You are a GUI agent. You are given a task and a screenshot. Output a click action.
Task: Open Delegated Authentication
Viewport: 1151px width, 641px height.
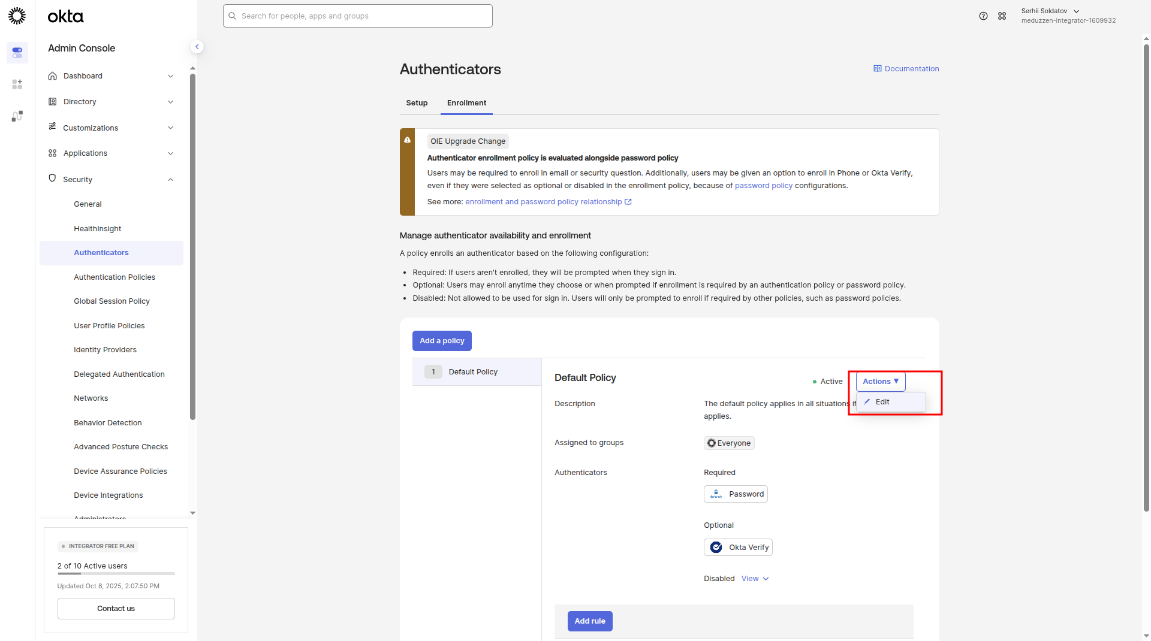pyautogui.click(x=119, y=374)
